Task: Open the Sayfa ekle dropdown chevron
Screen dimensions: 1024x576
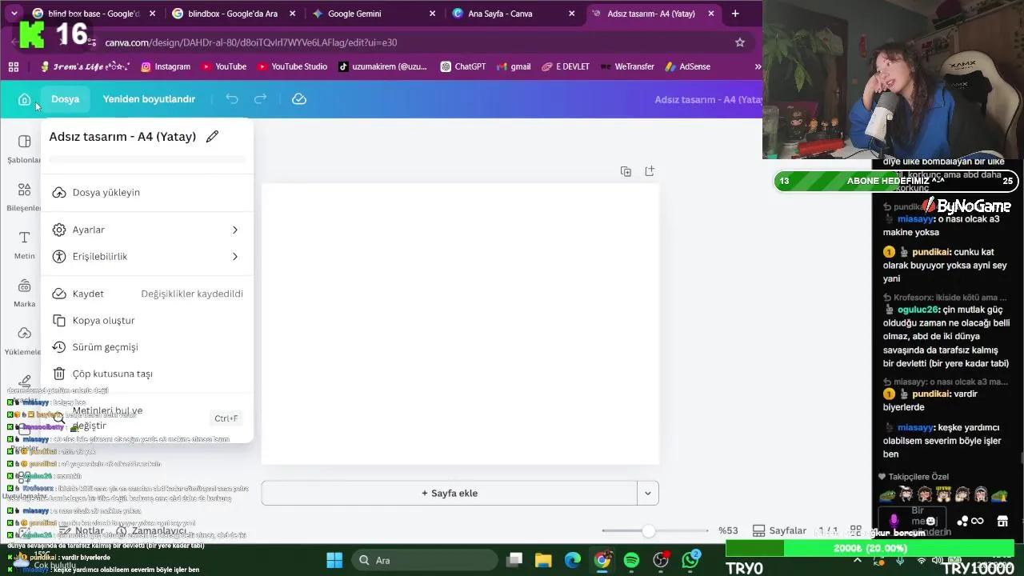Action: pyautogui.click(x=648, y=493)
